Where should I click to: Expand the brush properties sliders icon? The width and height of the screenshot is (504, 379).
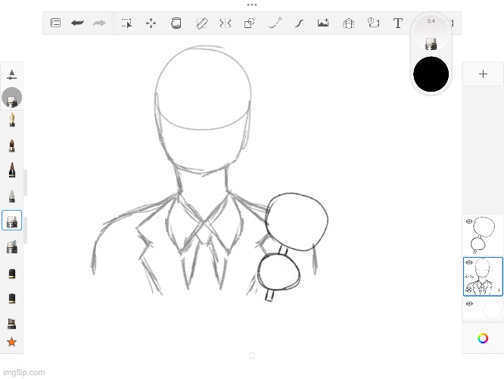(x=11, y=74)
